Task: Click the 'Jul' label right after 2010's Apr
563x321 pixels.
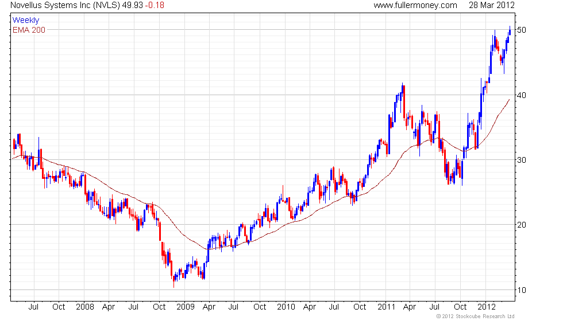Action: [334, 307]
